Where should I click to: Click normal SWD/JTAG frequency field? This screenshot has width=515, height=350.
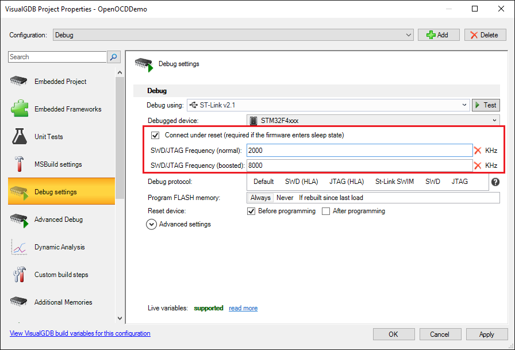360,151
